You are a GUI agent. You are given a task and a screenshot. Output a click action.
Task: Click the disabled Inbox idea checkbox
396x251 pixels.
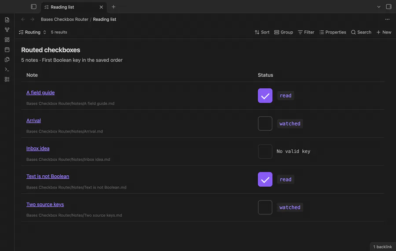coord(265,151)
